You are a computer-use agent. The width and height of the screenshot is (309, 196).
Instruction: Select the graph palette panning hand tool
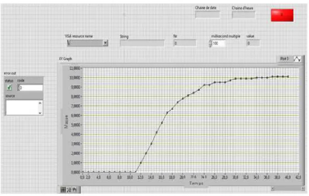(x=75, y=190)
